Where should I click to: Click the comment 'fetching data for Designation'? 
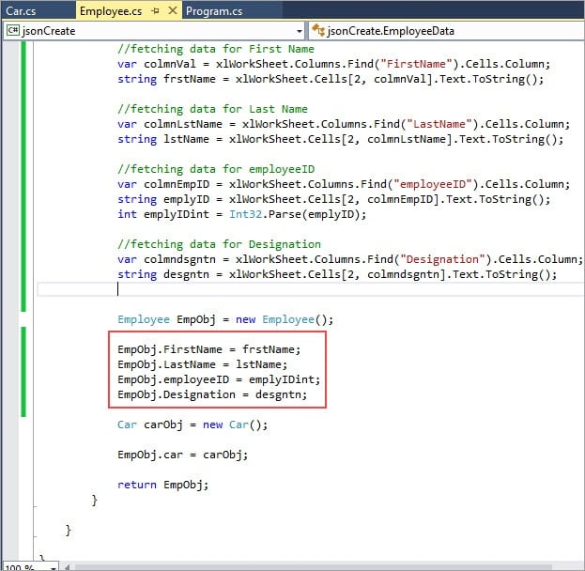point(220,244)
